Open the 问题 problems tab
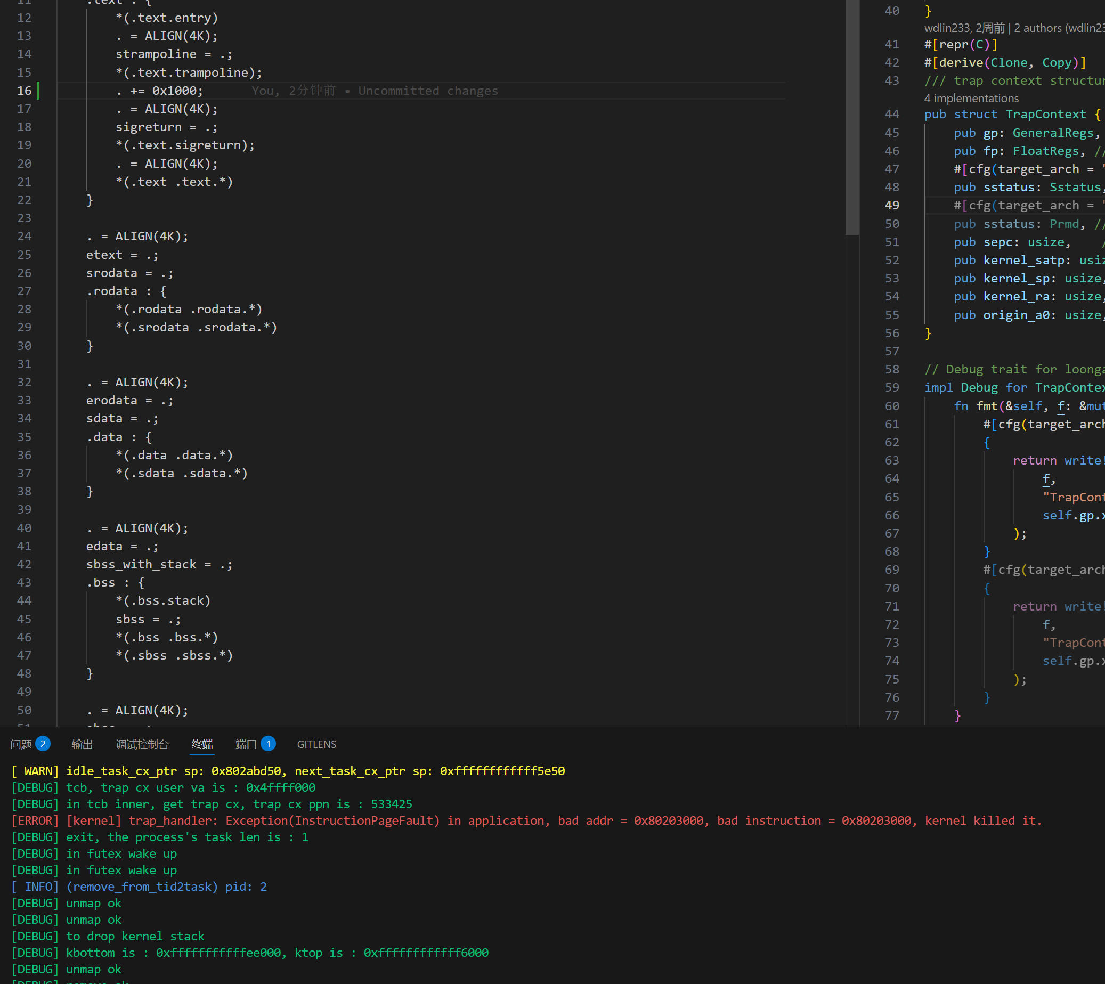This screenshot has width=1105, height=984. pyautogui.click(x=21, y=744)
